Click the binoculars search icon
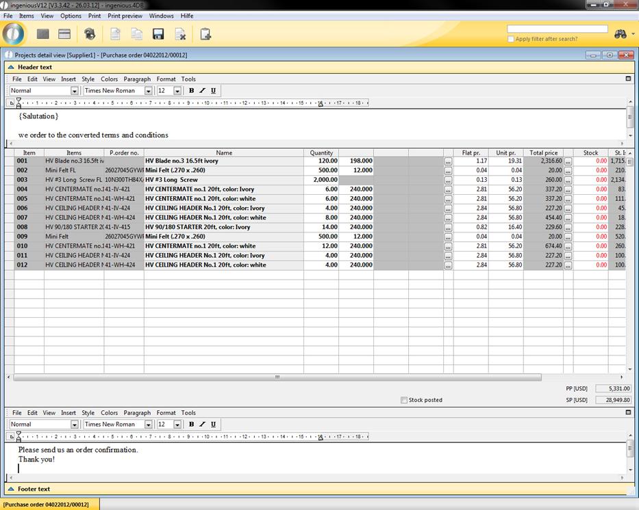This screenshot has width=639, height=510. 621,34
